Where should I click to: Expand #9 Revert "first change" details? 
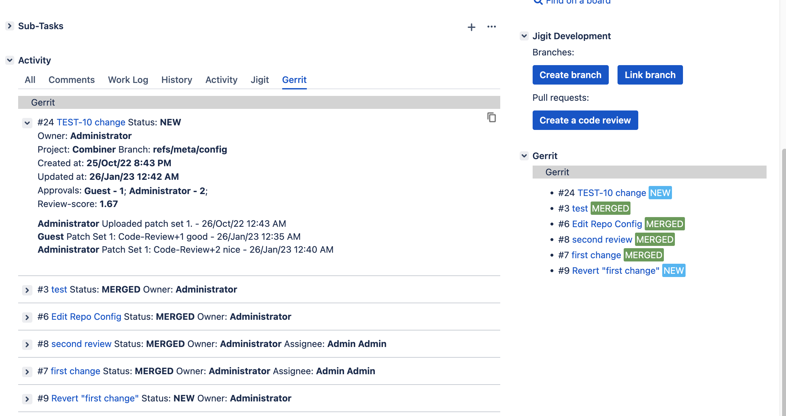[27, 399]
